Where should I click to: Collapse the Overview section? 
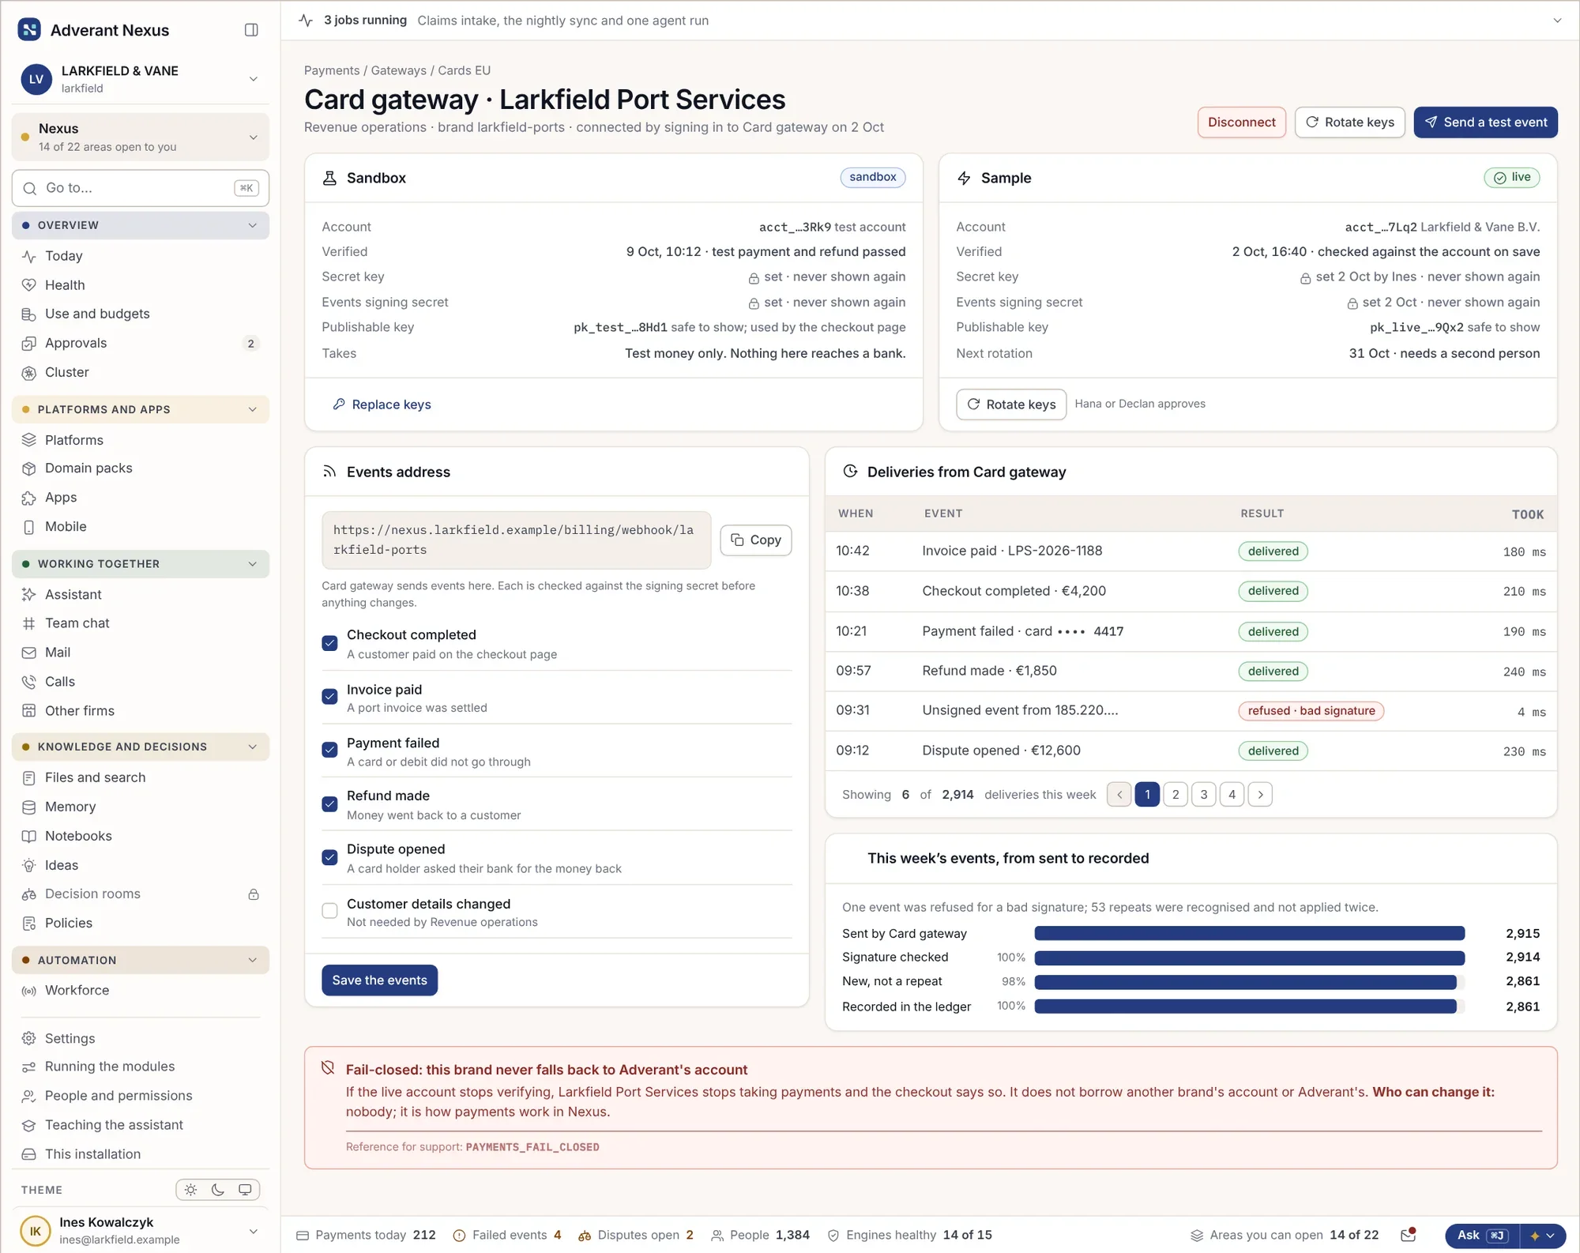pos(141,225)
